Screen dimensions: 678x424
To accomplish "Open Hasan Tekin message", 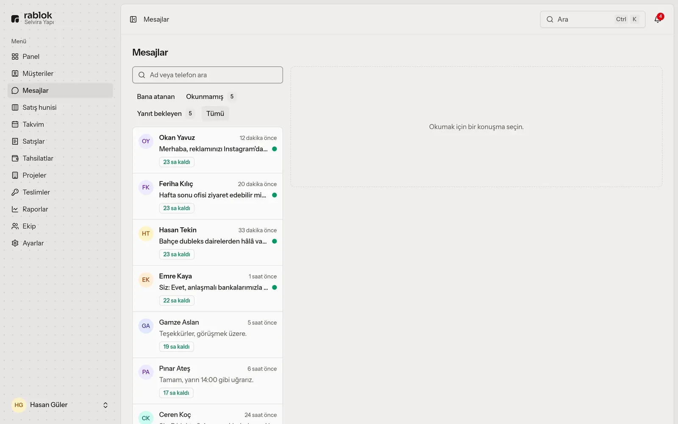I will pyautogui.click(x=208, y=243).
